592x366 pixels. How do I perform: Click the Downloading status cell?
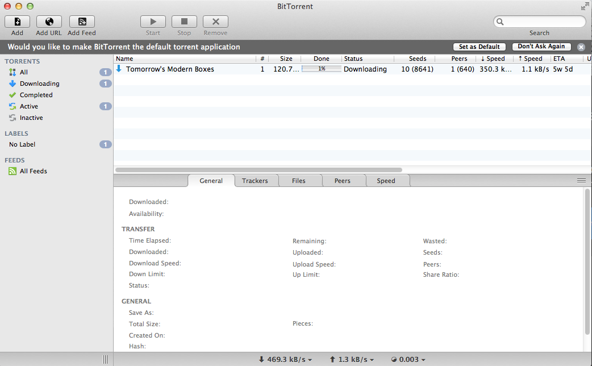point(365,69)
